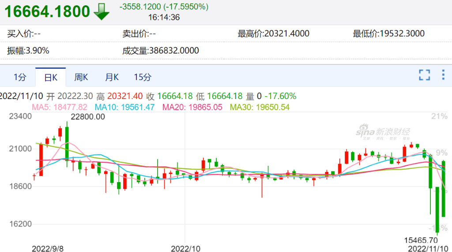Click the 最高价 20321.4000 value

274,34
